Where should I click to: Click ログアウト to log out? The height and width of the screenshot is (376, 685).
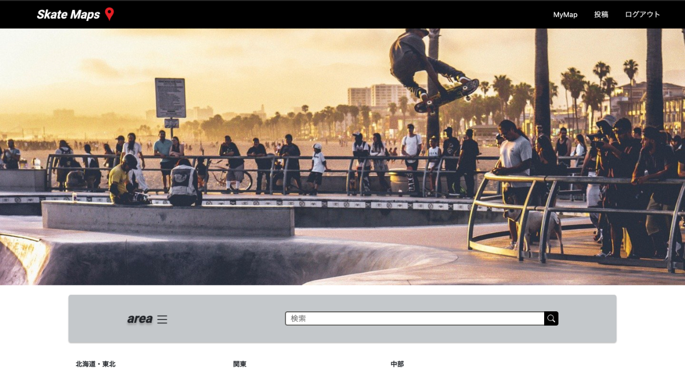pos(642,14)
